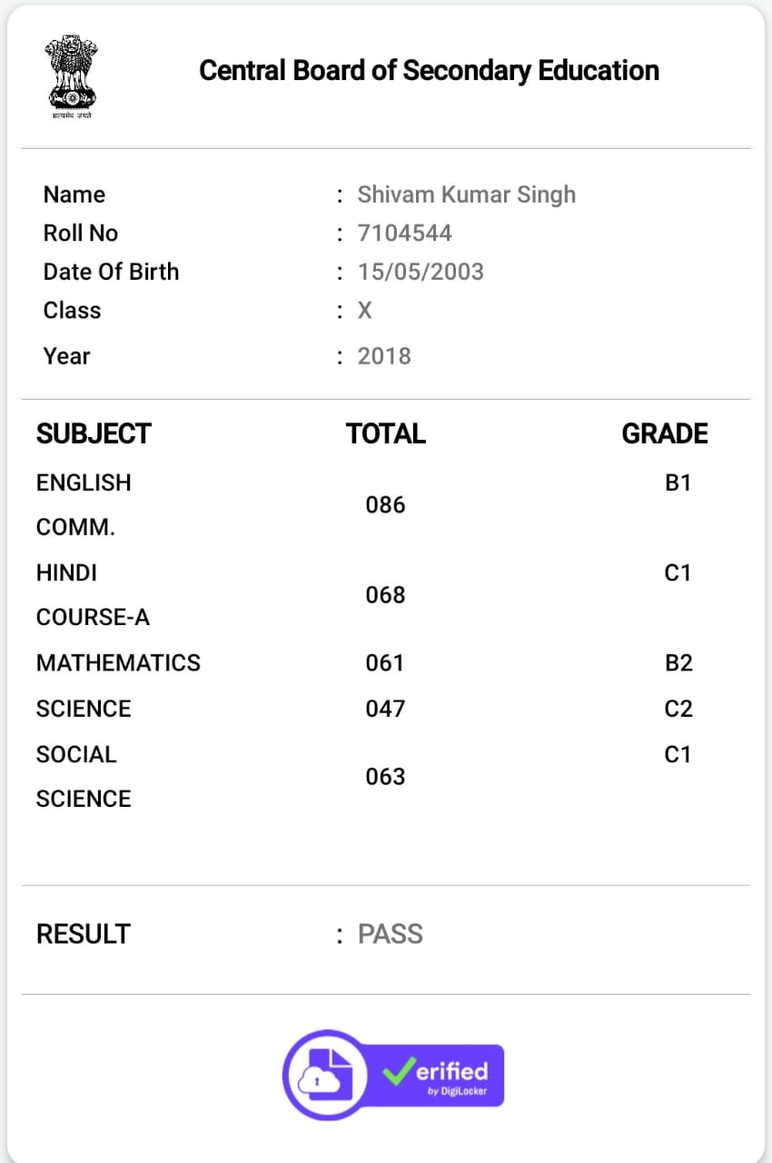Click the green checkmark in Verified badge
This screenshot has width=772, height=1163.
tap(399, 1071)
